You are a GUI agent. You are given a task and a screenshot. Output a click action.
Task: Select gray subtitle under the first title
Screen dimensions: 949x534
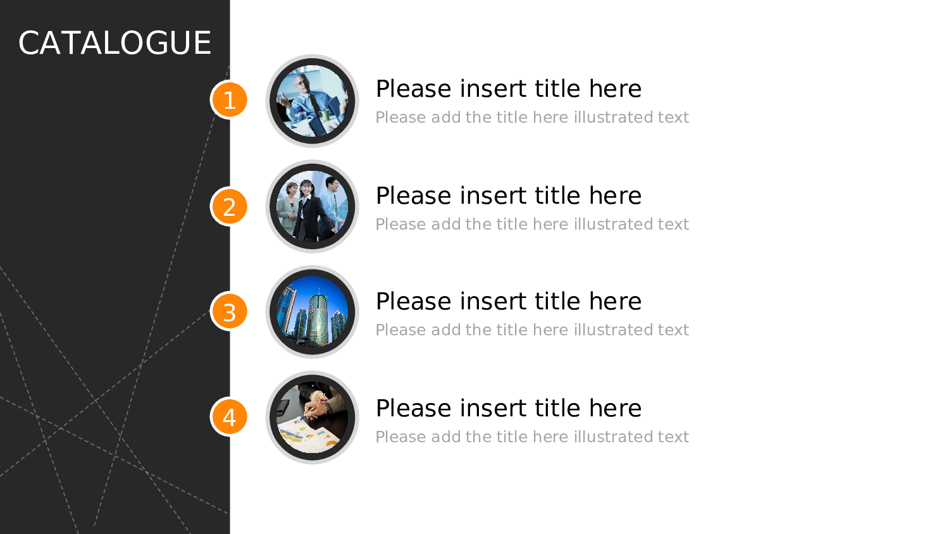click(531, 118)
